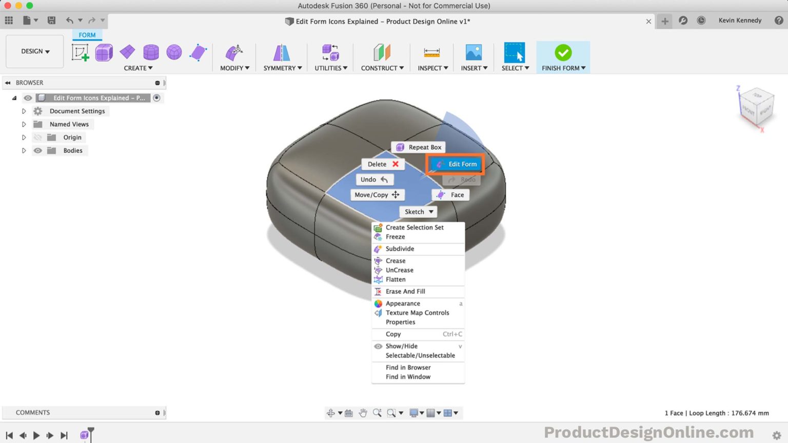The height and width of the screenshot is (443, 788).
Task: Click the Pan hand icon in navigation bar
Action: pyautogui.click(x=363, y=412)
